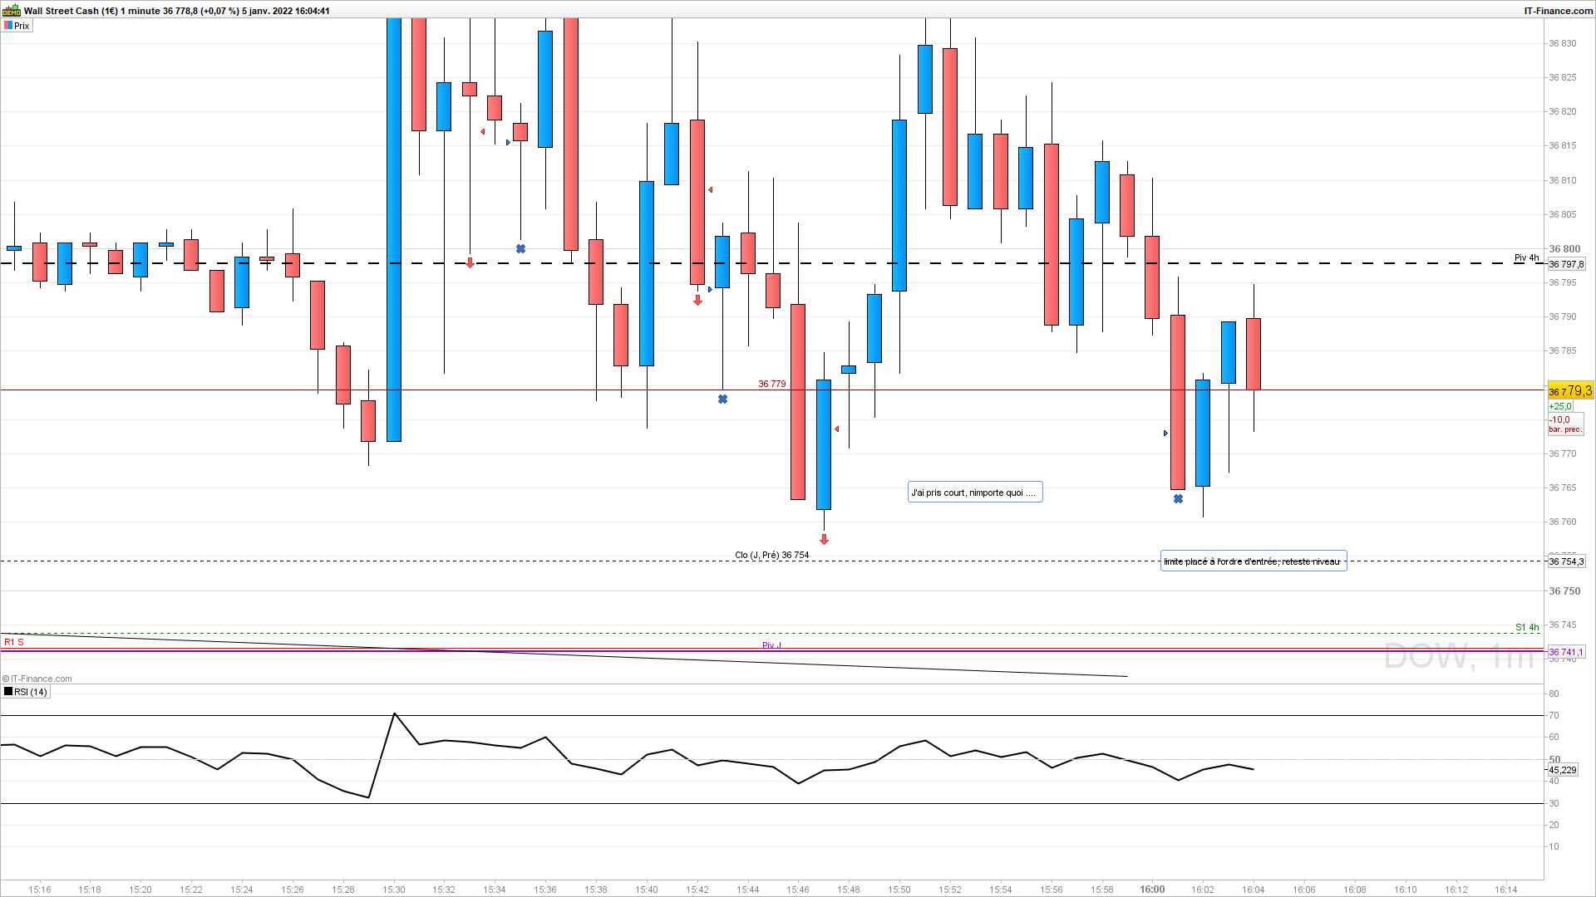Click the red down arrow marker near 15:33
The image size is (1596, 897).
tap(470, 262)
